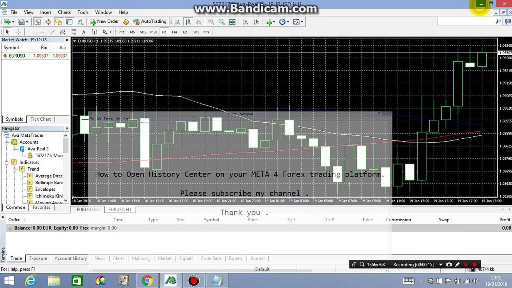This screenshot has width=512, height=288.
Task: Toggle the Chart Shift icon
Action: [x=256, y=22]
